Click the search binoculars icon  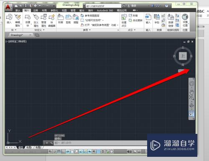(124, 6)
